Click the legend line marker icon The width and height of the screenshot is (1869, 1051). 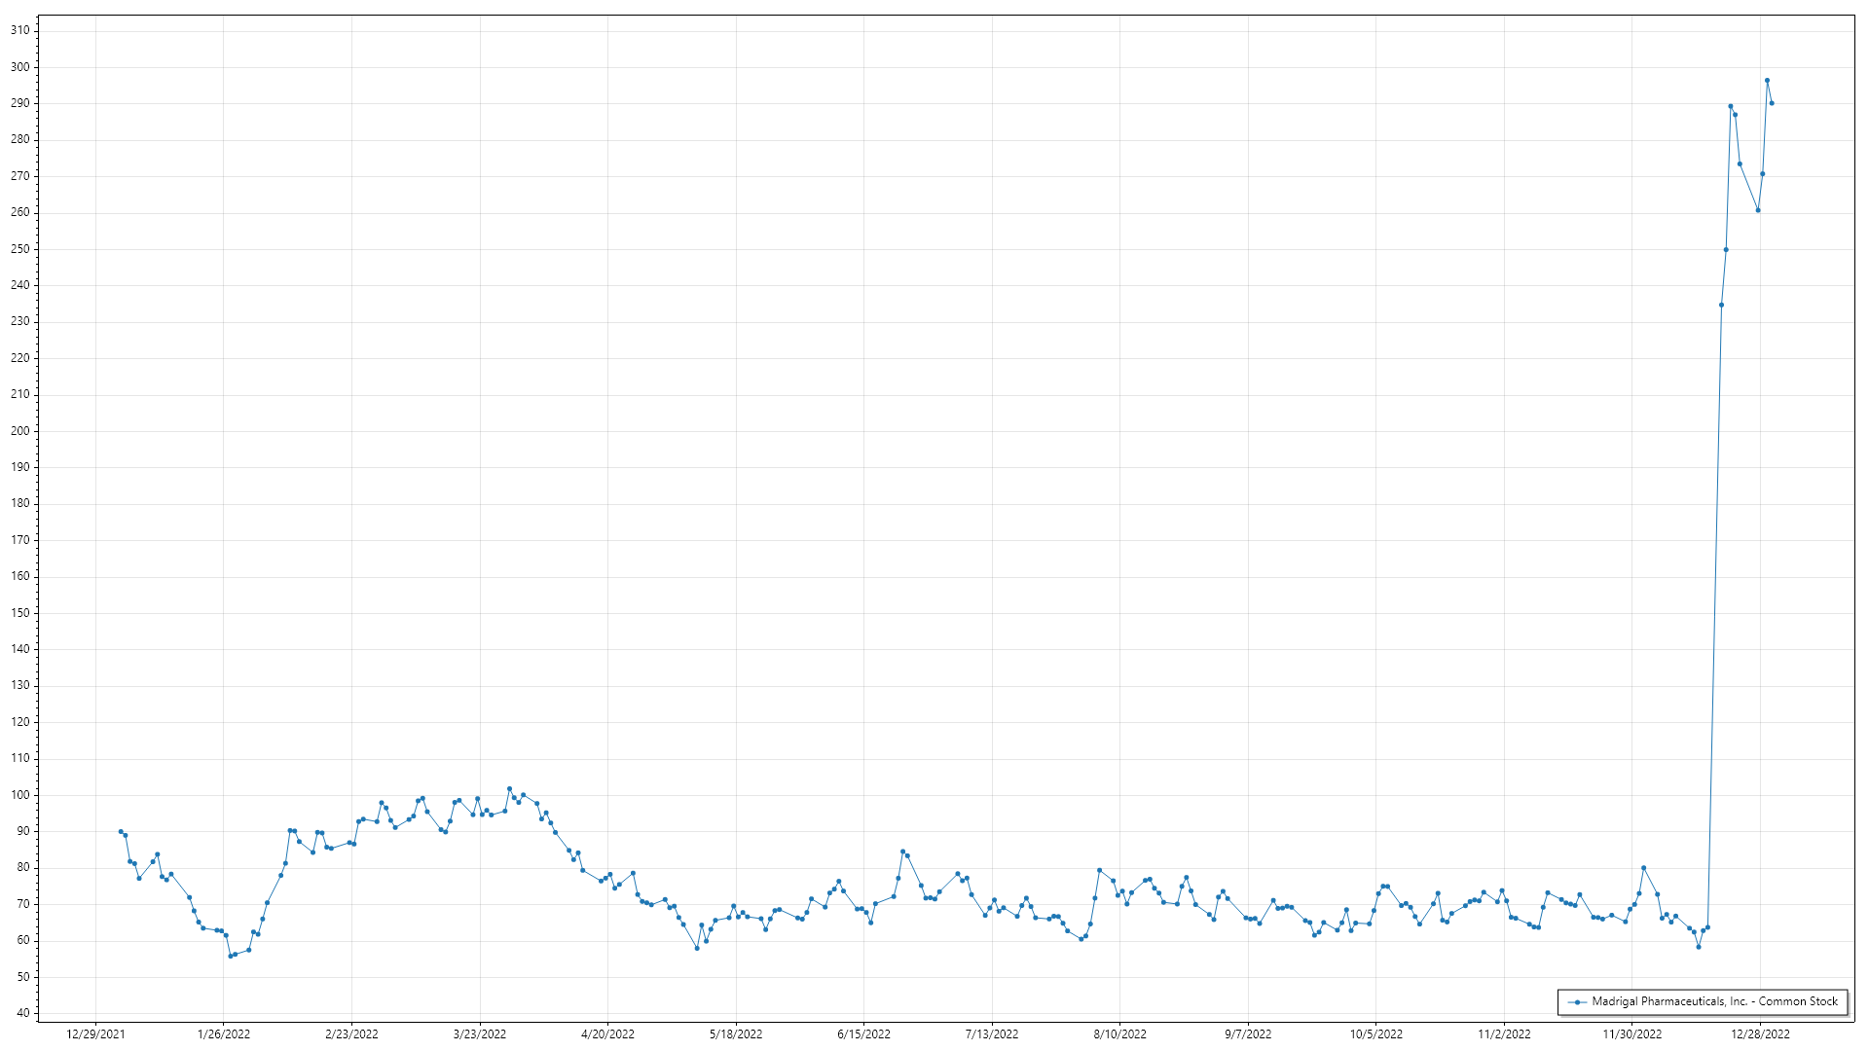[x=1576, y=1001]
